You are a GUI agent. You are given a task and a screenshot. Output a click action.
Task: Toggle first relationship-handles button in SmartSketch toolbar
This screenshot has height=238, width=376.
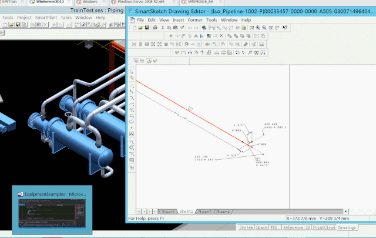coord(212,28)
